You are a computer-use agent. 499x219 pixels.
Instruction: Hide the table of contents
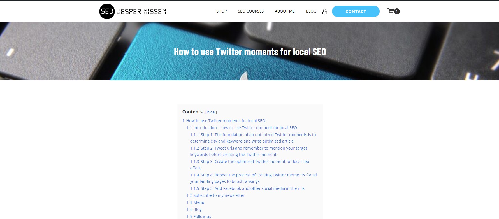pyautogui.click(x=211, y=112)
